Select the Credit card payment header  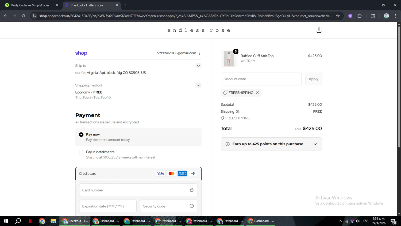(x=138, y=174)
